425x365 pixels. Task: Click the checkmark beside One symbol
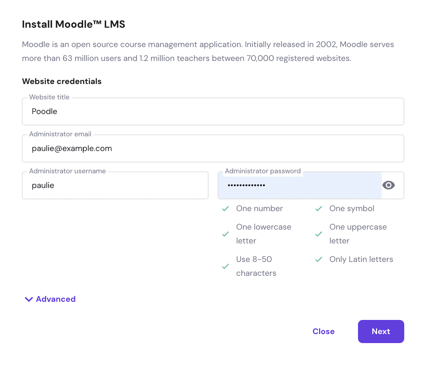(318, 209)
